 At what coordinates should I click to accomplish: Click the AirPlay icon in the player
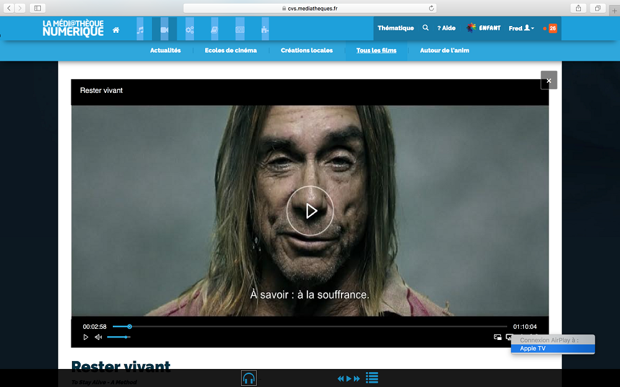pos(509,337)
